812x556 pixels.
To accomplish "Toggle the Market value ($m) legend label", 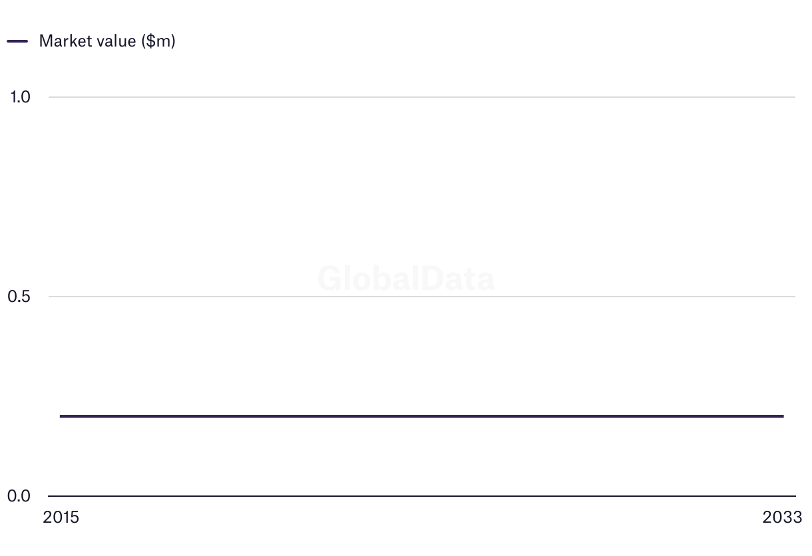I will pyautogui.click(x=106, y=41).
